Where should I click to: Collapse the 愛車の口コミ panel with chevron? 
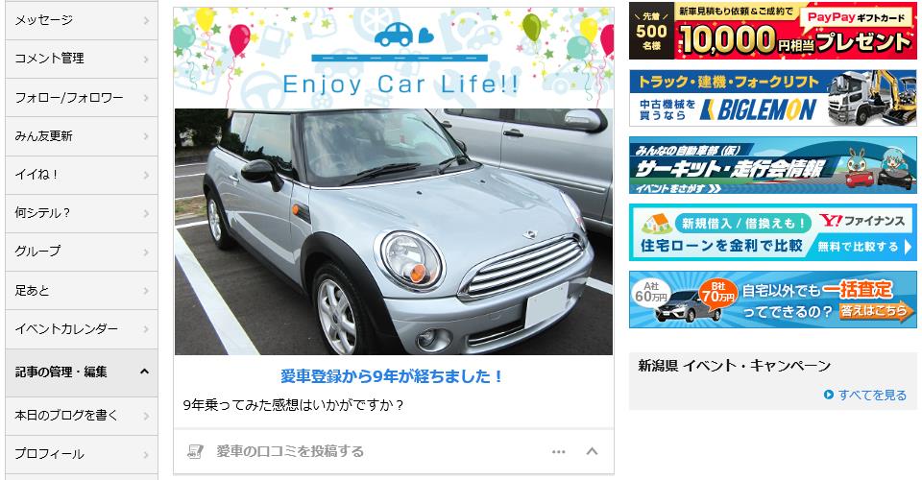click(593, 451)
